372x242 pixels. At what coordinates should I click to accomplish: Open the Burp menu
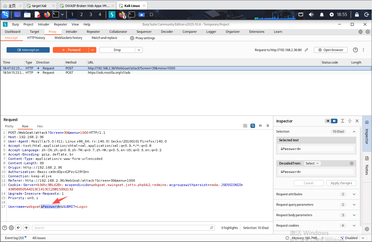point(15,24)
